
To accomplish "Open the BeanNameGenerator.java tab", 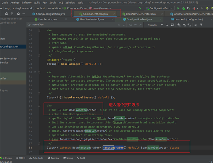I will point(141,14).
